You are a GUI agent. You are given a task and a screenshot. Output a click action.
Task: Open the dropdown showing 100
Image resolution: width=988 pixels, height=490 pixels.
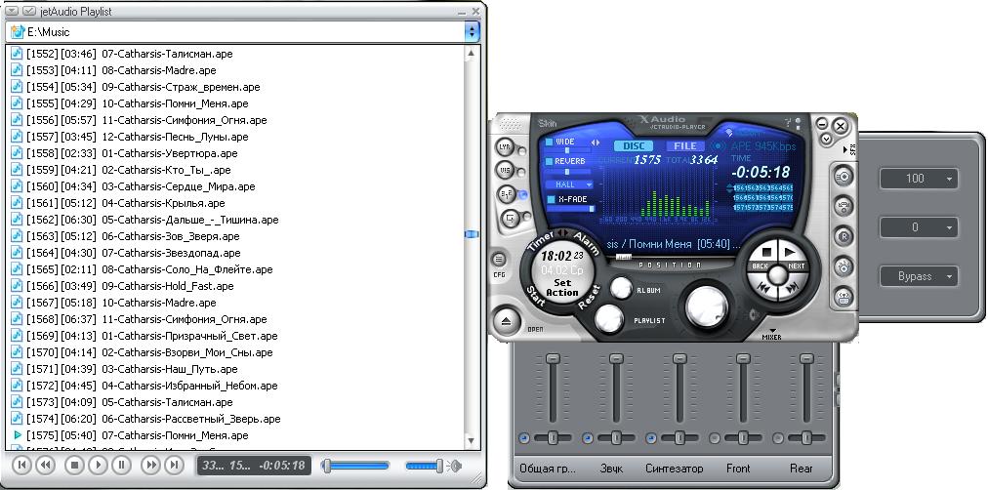(919, 179)
